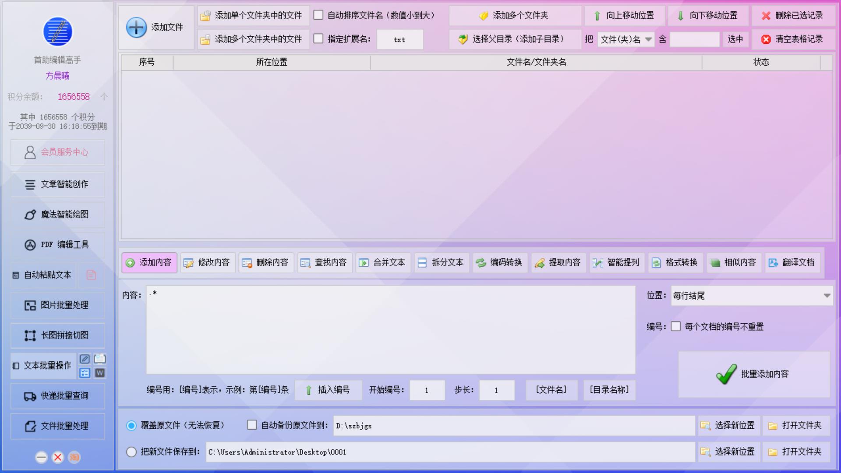
Task: Click 删除已选记录 red X button
Action: (793, 16)
